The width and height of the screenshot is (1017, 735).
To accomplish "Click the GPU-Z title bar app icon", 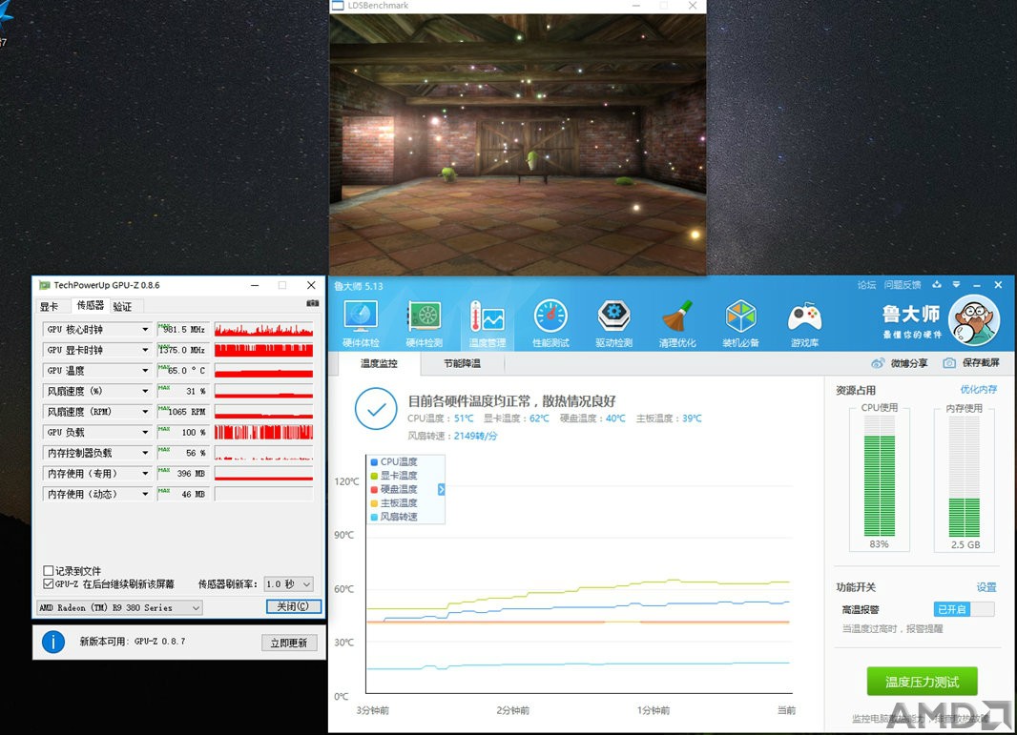I will coord(44,285).
